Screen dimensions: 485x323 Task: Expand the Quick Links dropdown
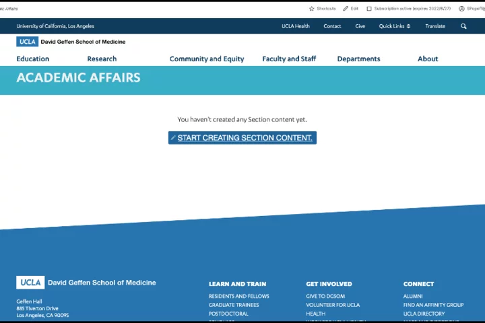(x=394, y=26)
